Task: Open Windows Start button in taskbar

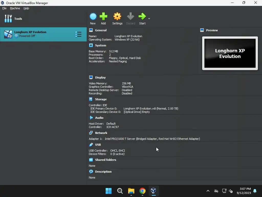Action: [x=108, y=191]
